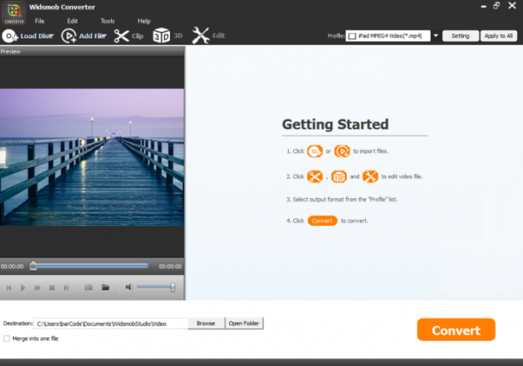Screen dimensions: 523x366
Task: Open the Edit menu
Action: pyautogui.click(x=72, y=21)
